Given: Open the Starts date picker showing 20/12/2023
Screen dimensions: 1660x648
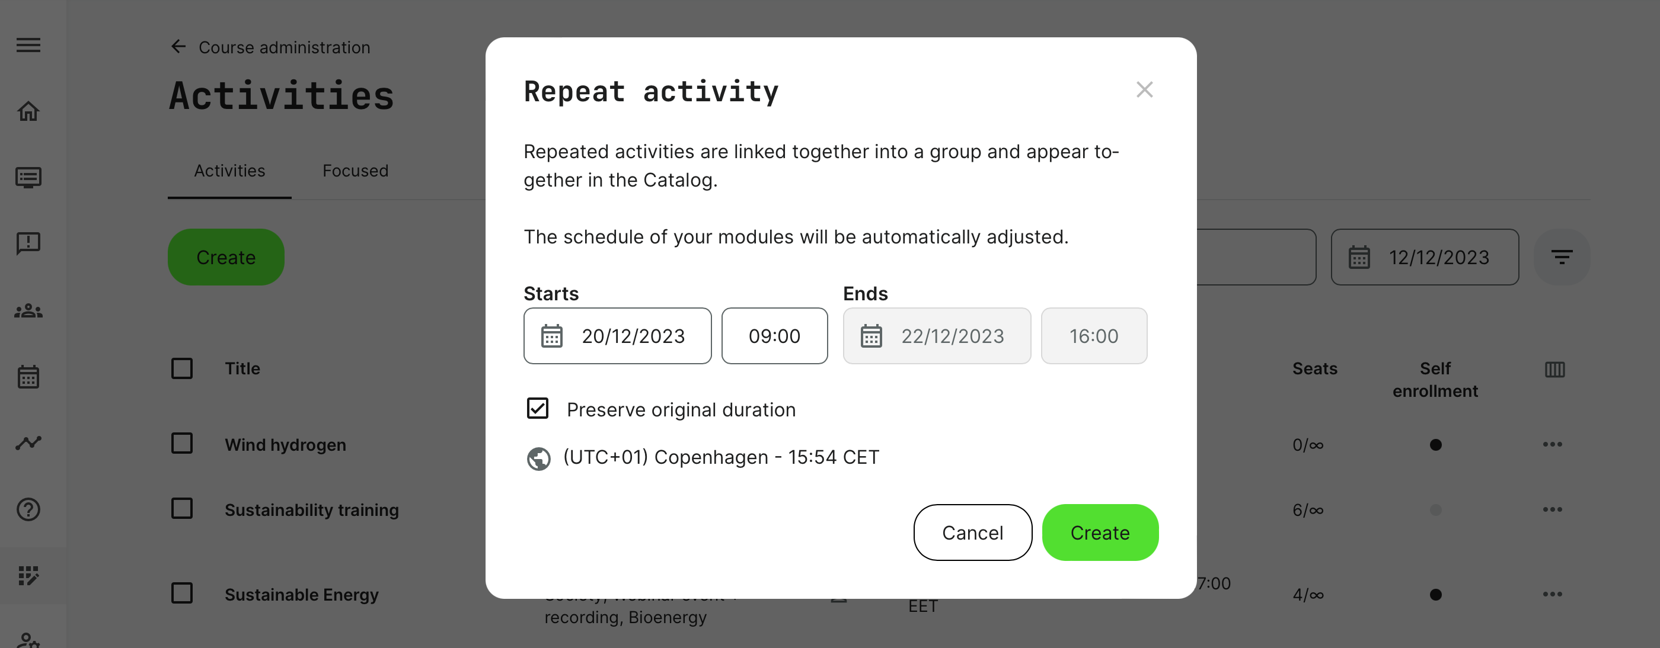Looking at the screenshot, I should click(617, 336).
